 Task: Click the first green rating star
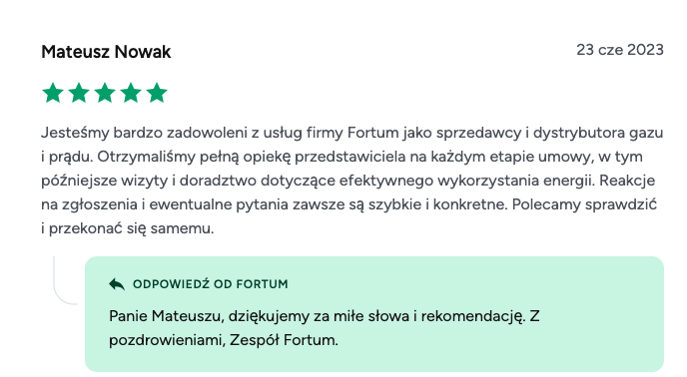[x=53, y=93]
